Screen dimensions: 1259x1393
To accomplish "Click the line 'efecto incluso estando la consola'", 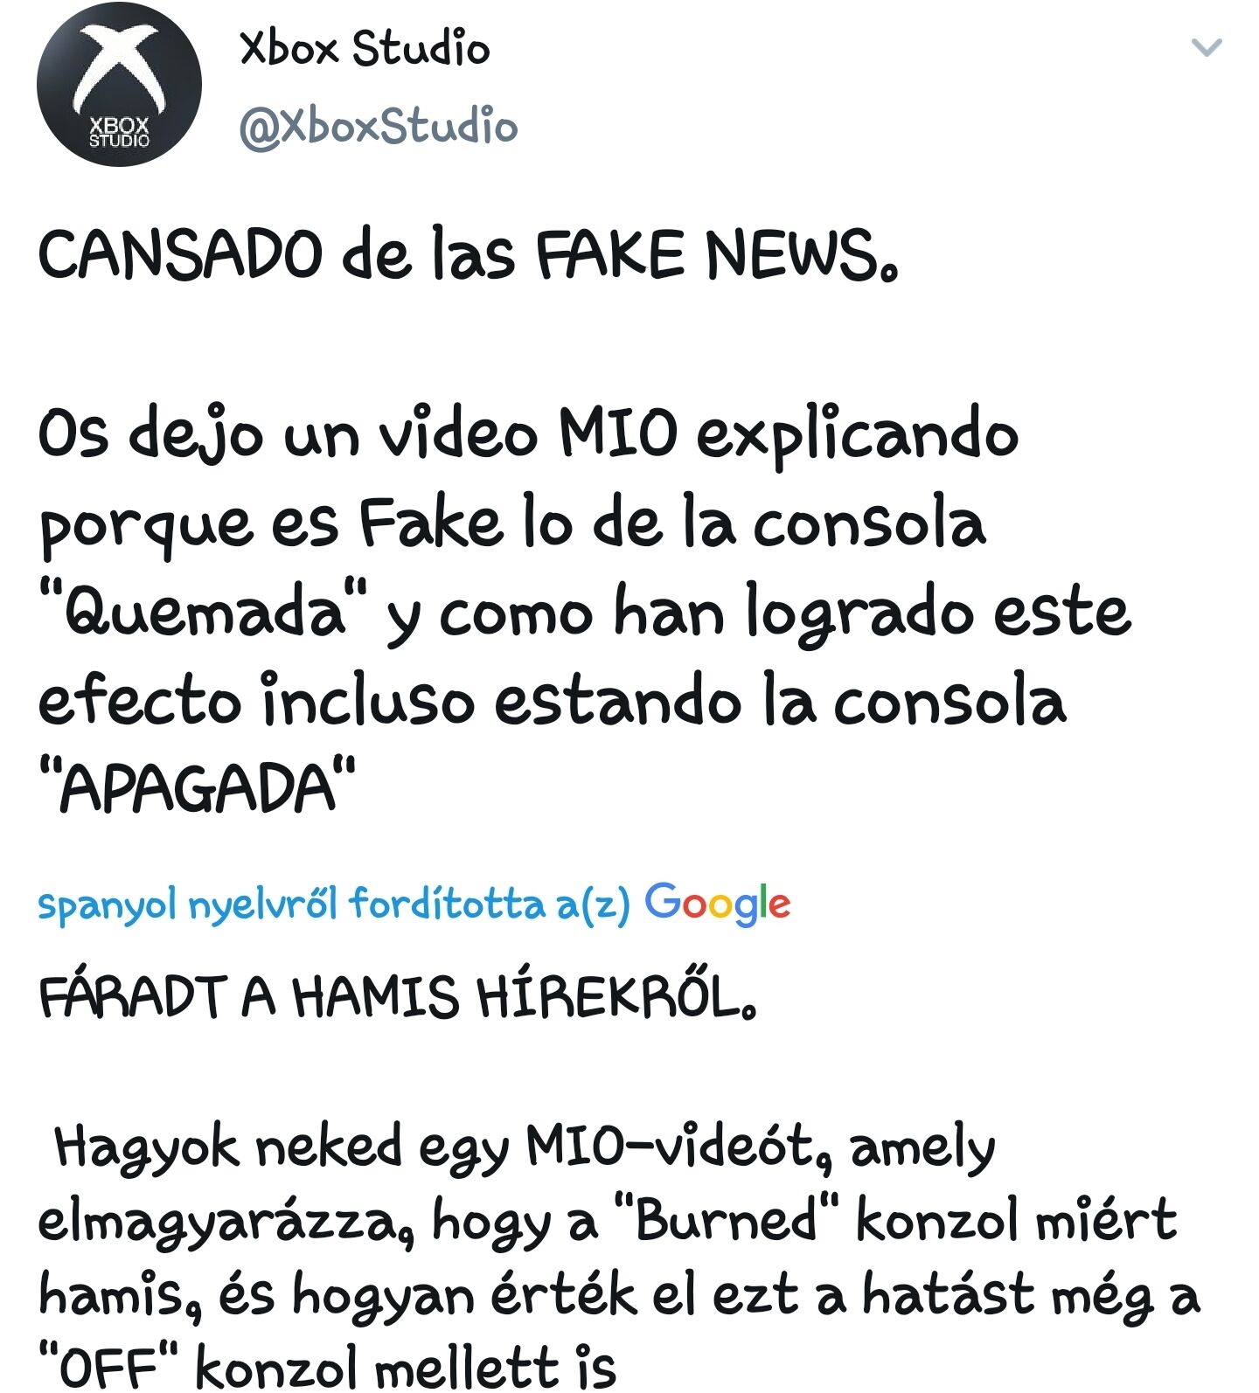I will [552, 700].
